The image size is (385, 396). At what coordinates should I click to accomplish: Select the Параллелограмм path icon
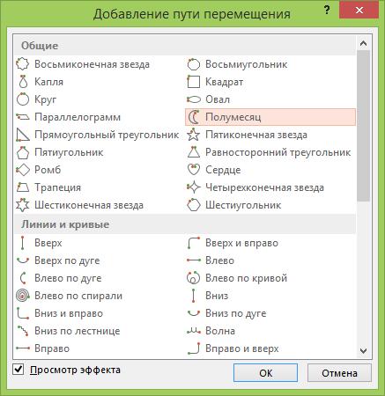click(x=23, y=117)
